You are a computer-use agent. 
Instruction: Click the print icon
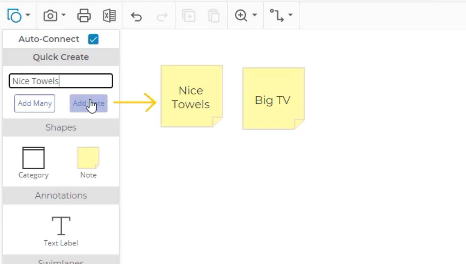[x=84, y=16]
